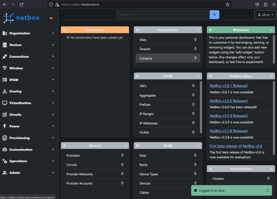Viewport: 277px width, 199px height.
Task: Toggle the sidebar pin icon
Action: pos(51,18)
